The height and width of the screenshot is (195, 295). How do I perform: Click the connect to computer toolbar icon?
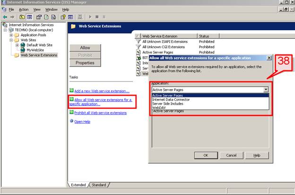coord(80,17)
